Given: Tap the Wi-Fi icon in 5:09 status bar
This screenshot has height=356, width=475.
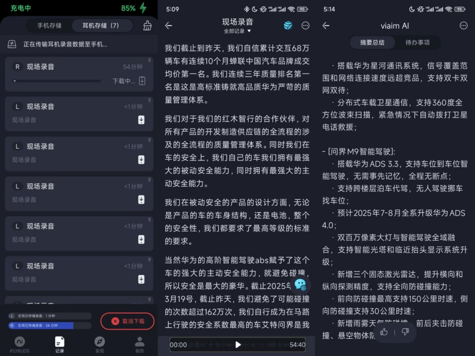Looking at the screenshot, I should point(291,9).
